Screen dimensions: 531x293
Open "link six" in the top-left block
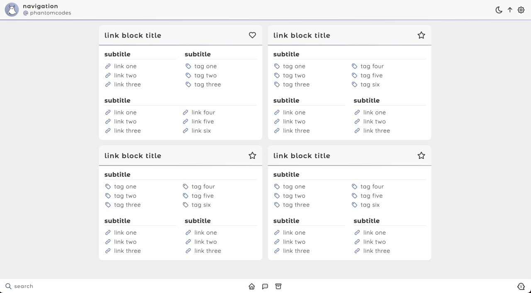201,131
